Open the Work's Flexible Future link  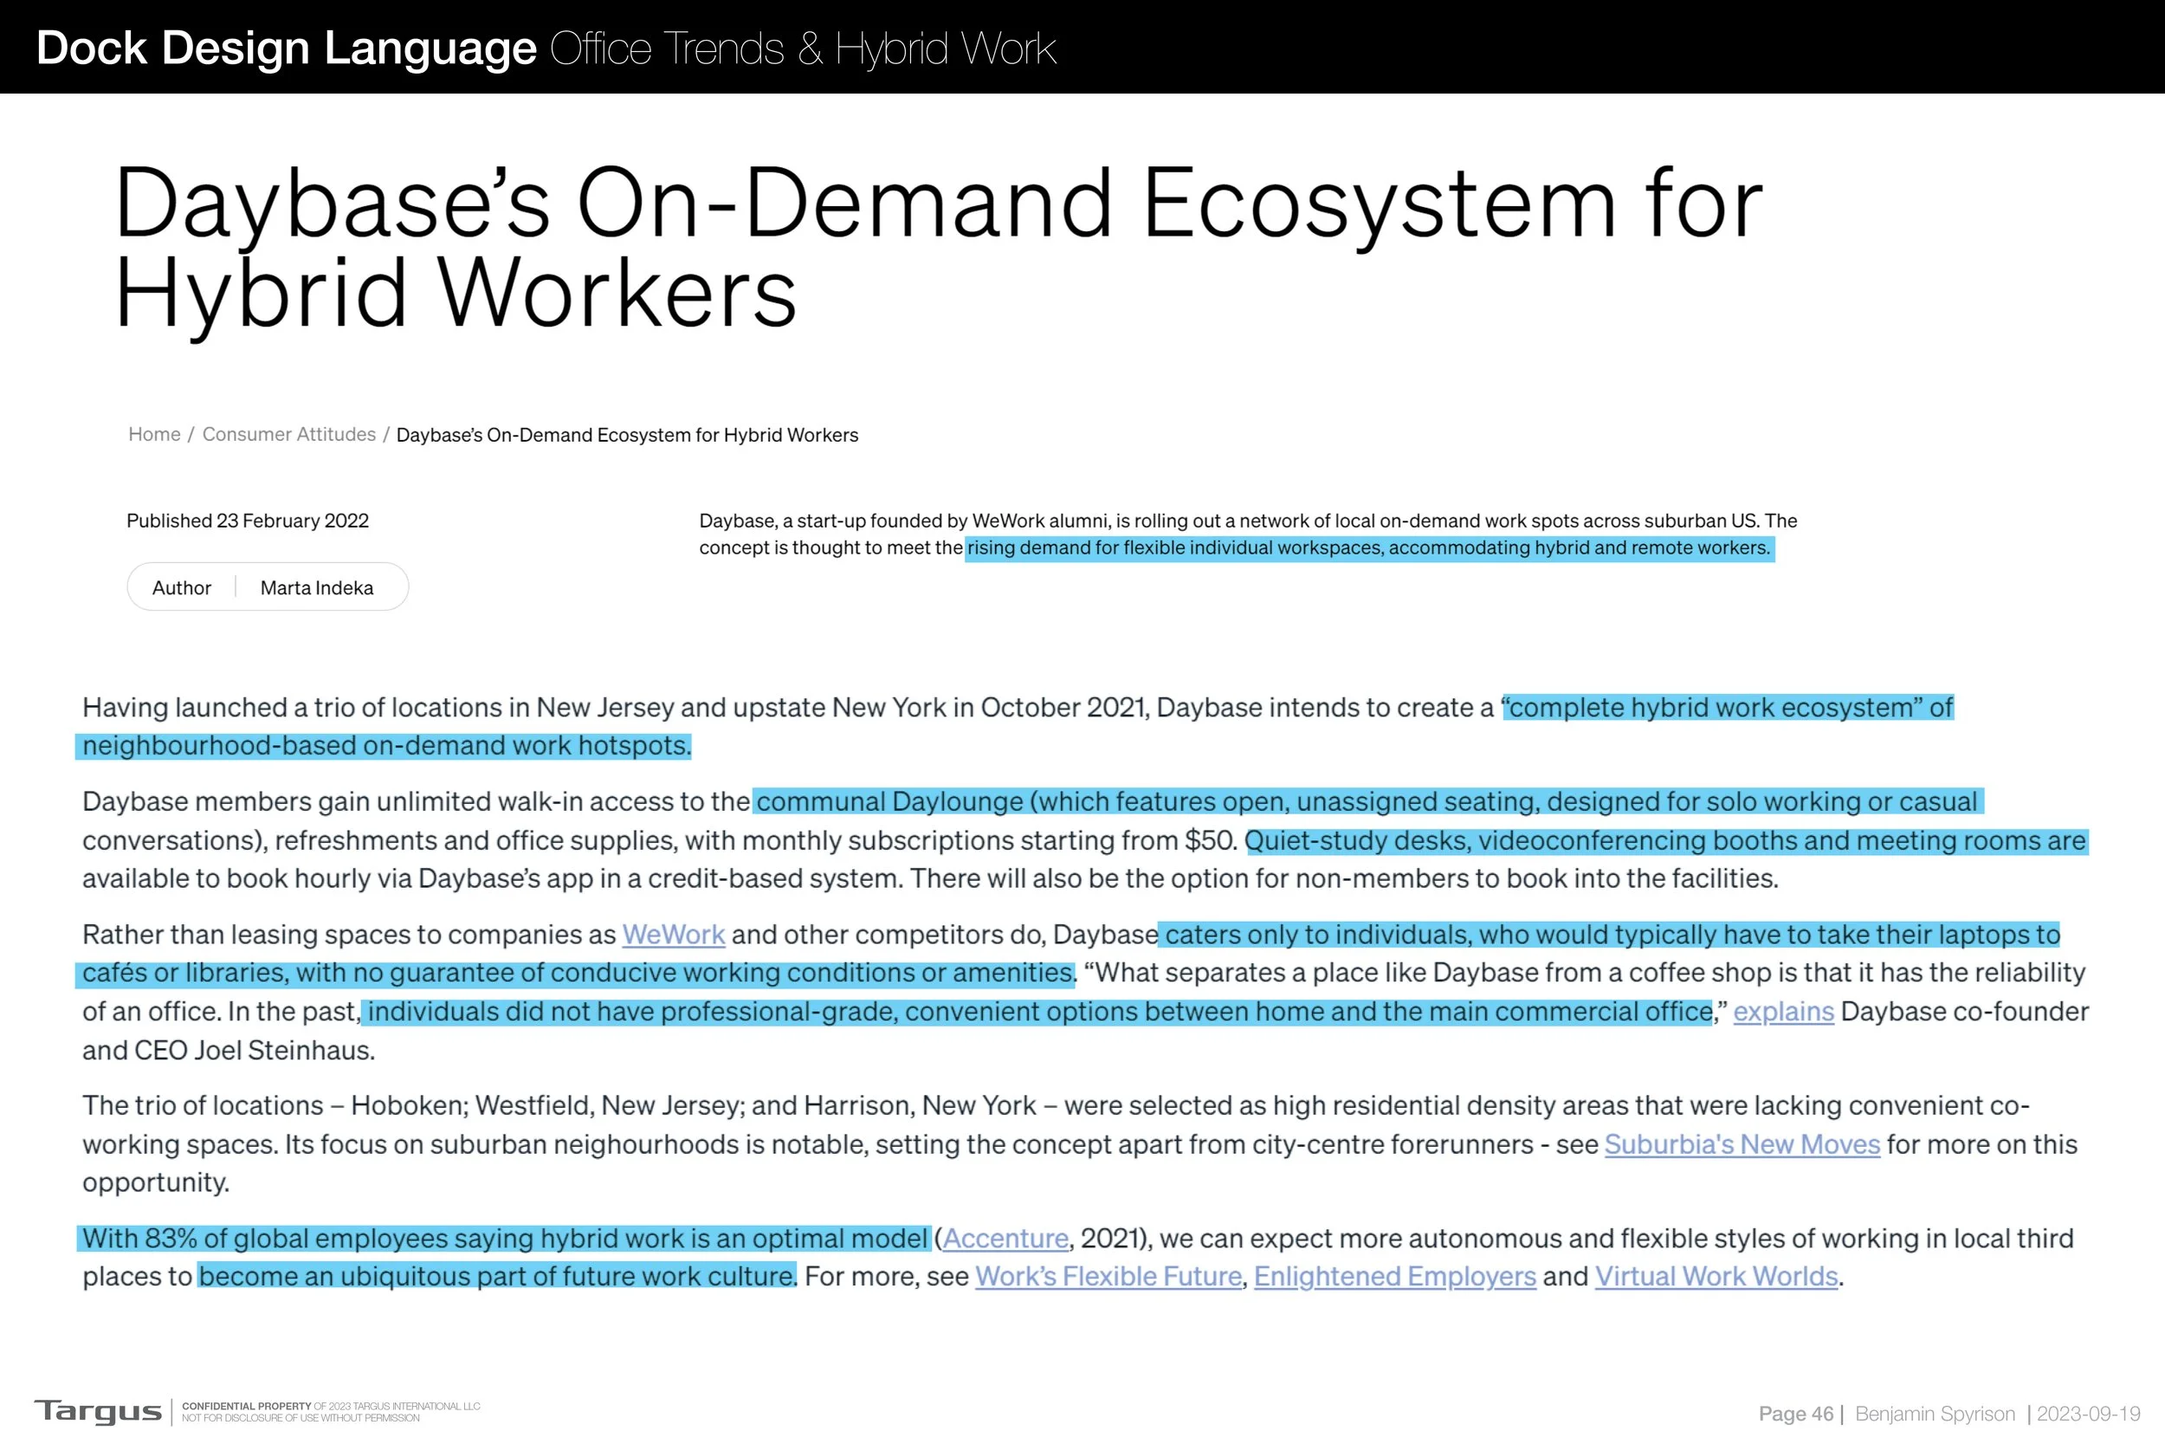click(x=1108, y=1277)
